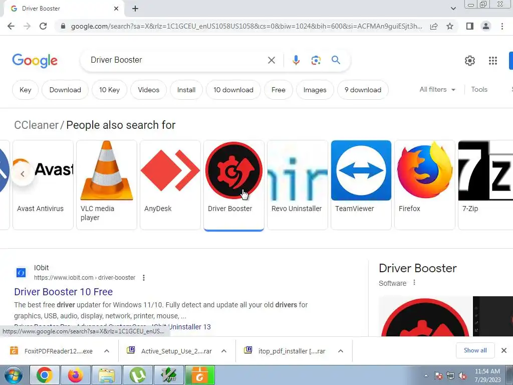Search by image with Google Lens
The height and width of the screenshot is (385, 513).
(316, 60)
